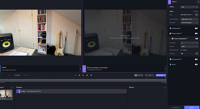The width and height of the screenshot is (200, 109).
Task: Adjust the timeline zoom slider
Action: [29, 75]
